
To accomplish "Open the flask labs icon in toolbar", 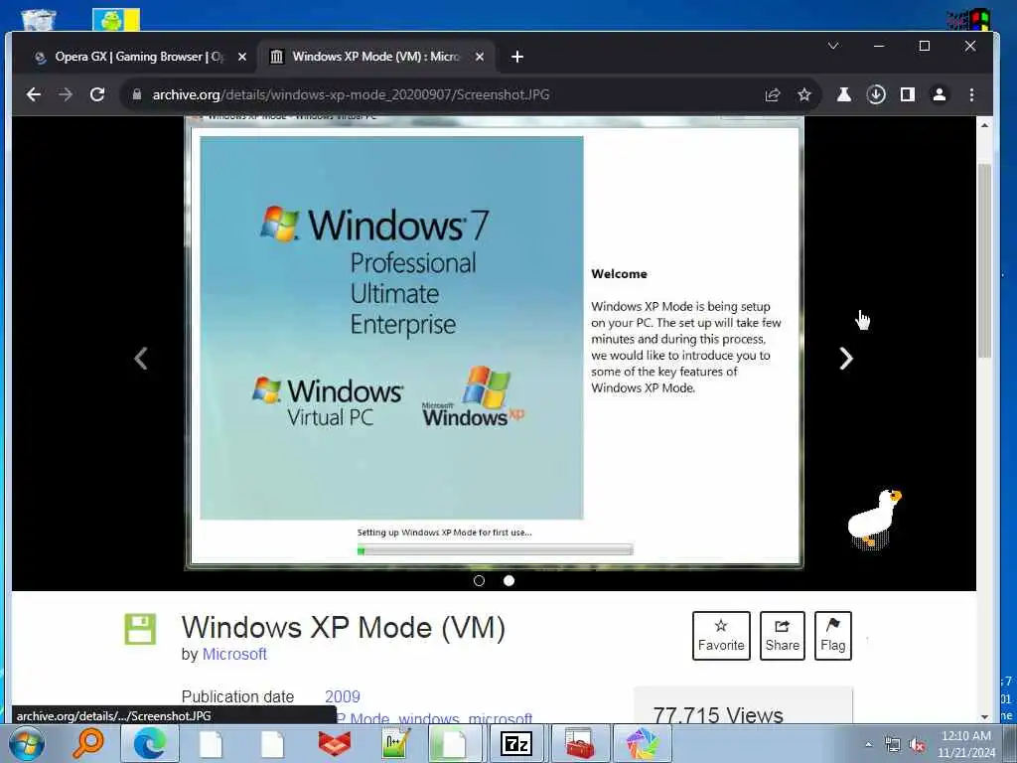I will click(x=844, y=94).
